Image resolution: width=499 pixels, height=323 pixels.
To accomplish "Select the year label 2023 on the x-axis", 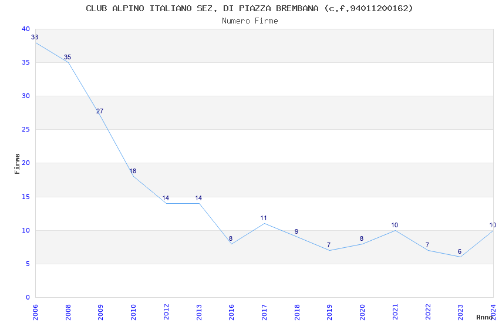I will pos(460,312).
